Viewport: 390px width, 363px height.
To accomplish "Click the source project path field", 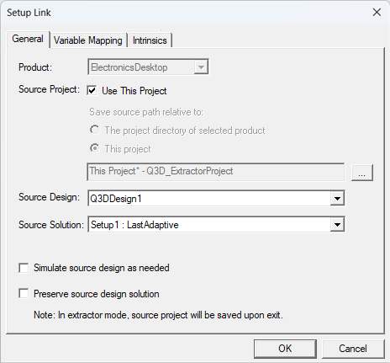I will pos(216,172).
